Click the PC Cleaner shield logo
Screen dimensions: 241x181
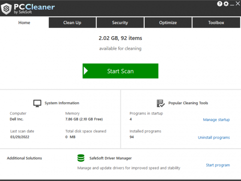point(6,9)
